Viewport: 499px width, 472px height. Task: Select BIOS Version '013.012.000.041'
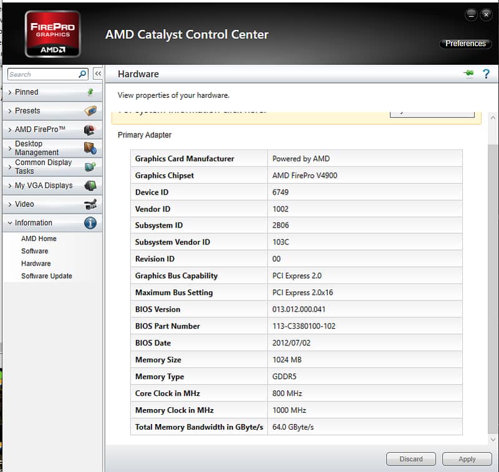[299, 309]
